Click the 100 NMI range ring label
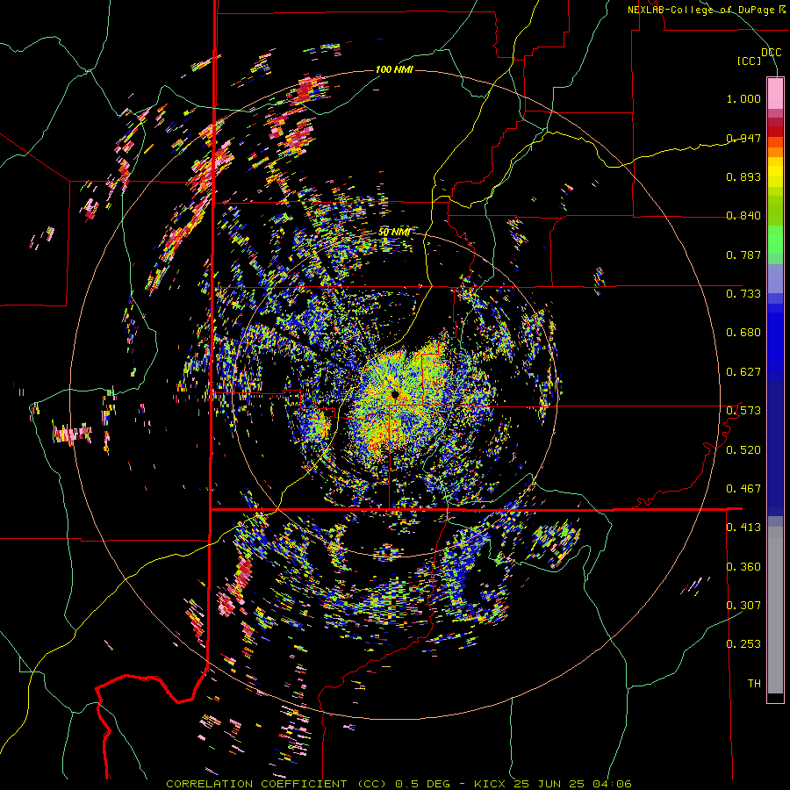 (x=394, y=69)
